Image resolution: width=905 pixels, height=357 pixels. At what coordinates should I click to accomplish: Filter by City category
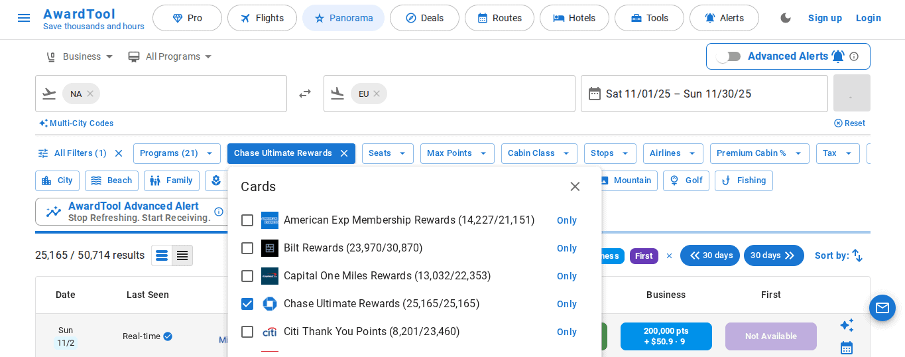coord(57,180)
